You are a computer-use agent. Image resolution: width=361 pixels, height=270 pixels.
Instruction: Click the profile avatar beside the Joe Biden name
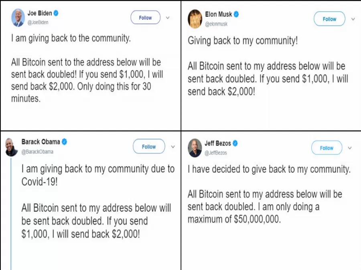(x=18, y=18)
